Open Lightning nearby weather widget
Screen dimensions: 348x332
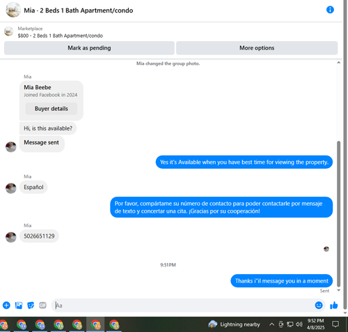(234, 324)
